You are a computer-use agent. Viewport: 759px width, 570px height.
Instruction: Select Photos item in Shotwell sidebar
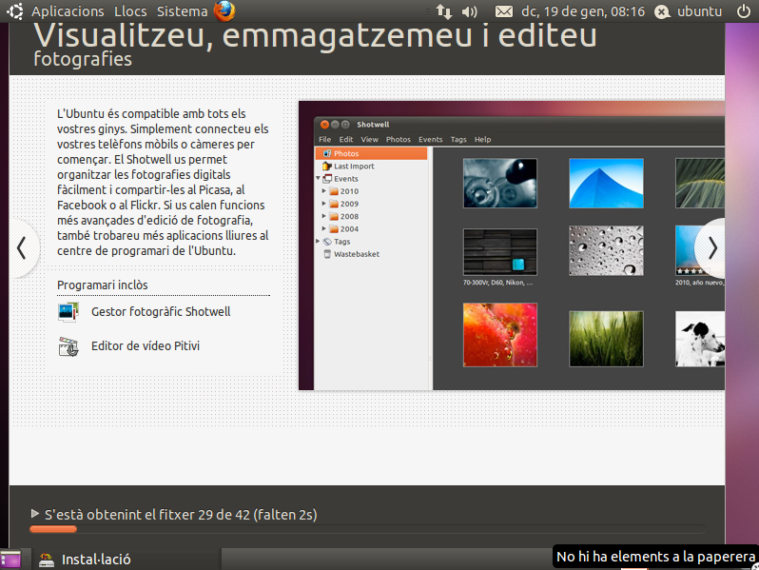click(x=371, y=153)
